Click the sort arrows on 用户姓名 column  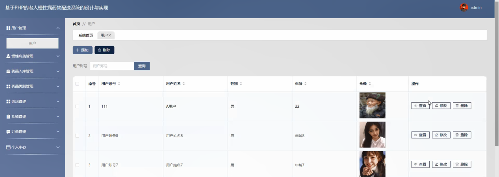pyautogui.click(x=184, y=84)
